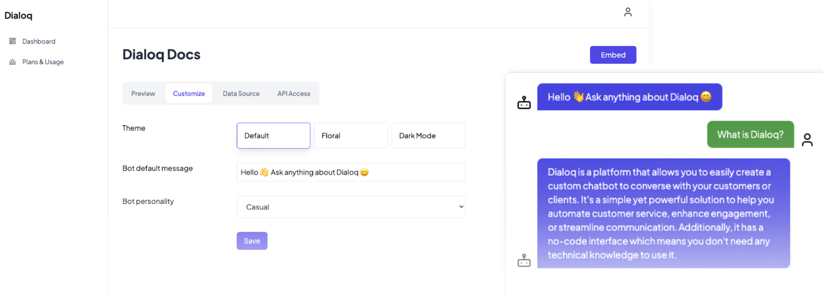Open the Data Source tab

[241, 94]
